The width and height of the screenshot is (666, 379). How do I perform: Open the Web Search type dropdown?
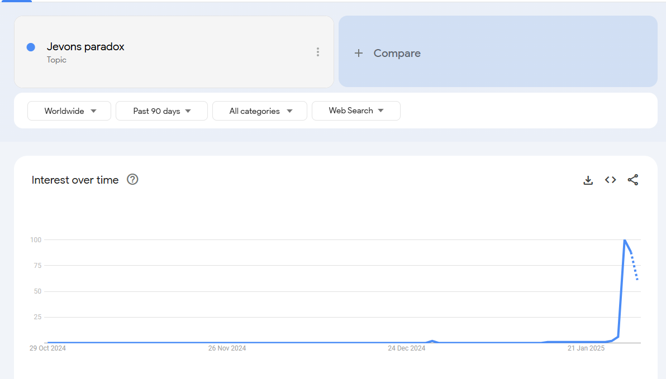coord(356,111)
